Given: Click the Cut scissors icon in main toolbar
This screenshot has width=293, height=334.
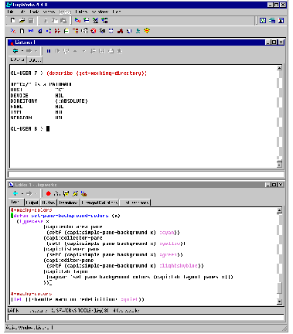Looking at the screenshot, I should [x=46, y=21].
